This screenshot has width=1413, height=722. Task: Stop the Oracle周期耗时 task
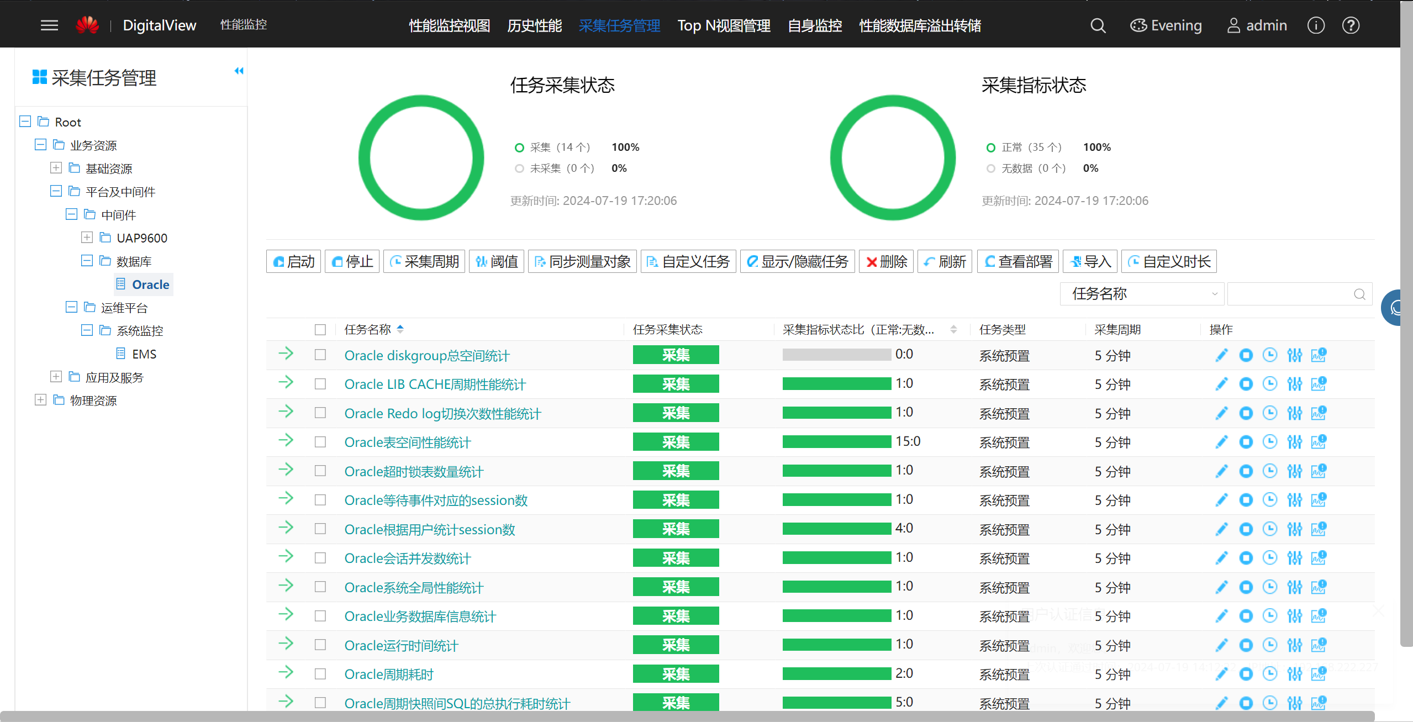click(x=1246, y=674)
